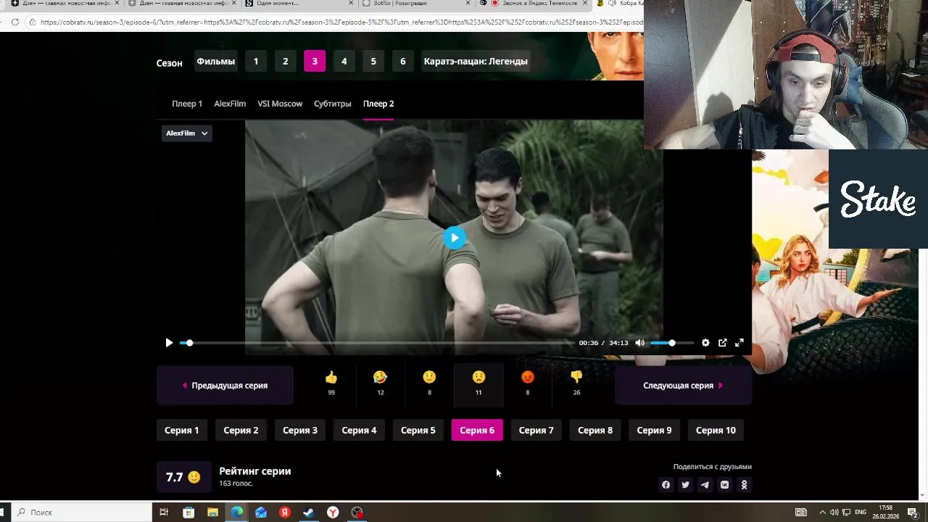The height and width of the screenshot is (522, 928).
Task: Click the 7.7 episode rating badge
Action: pos(183,477)
